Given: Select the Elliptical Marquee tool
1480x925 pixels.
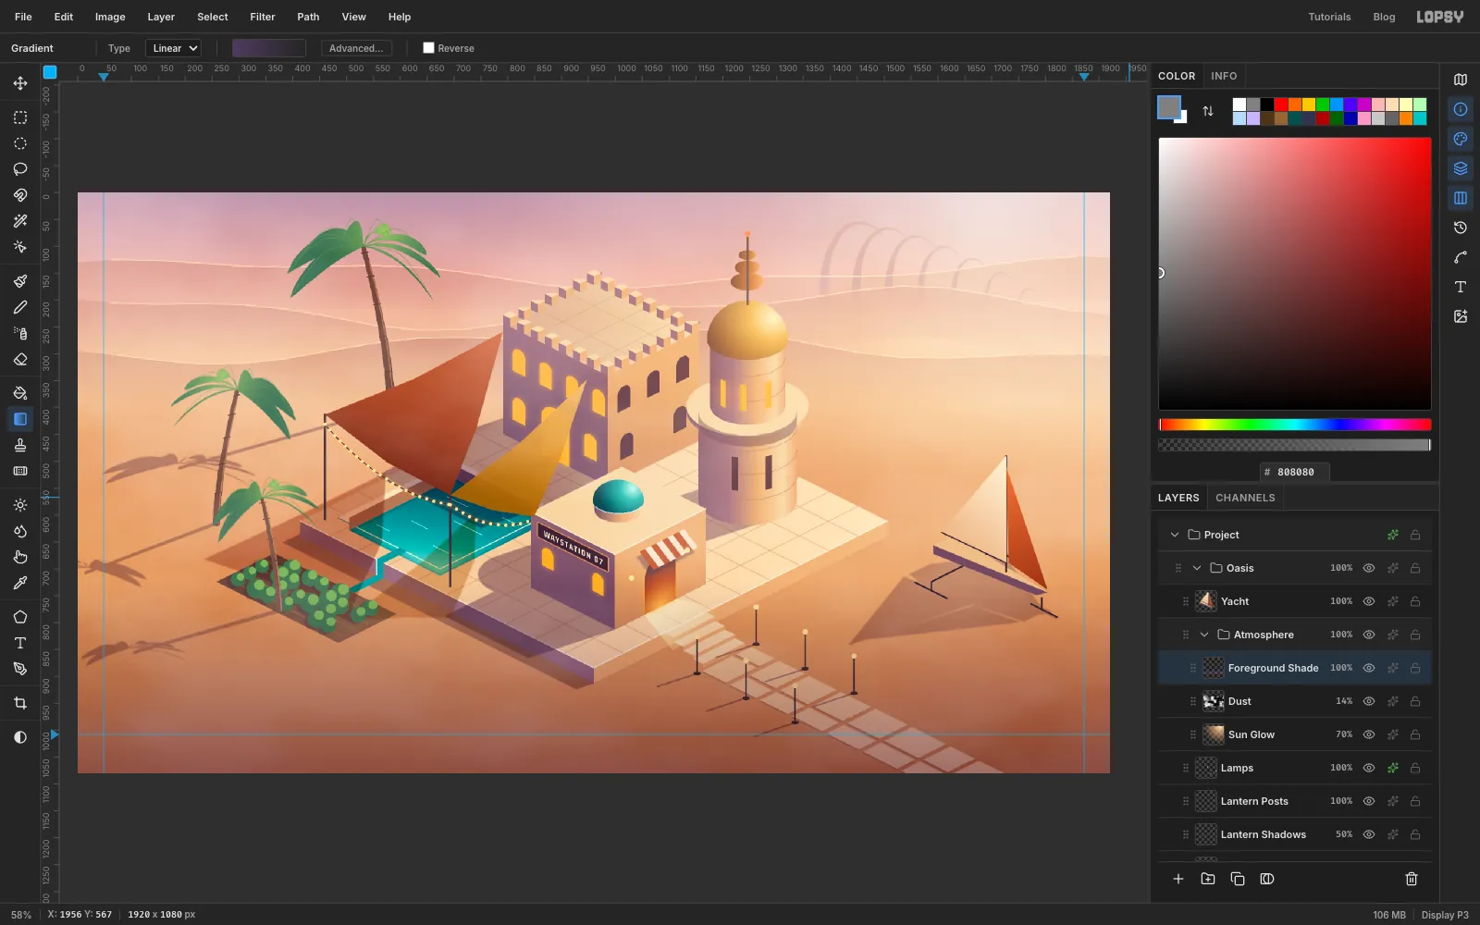Looking at the screenshot, I should point(20,143).
